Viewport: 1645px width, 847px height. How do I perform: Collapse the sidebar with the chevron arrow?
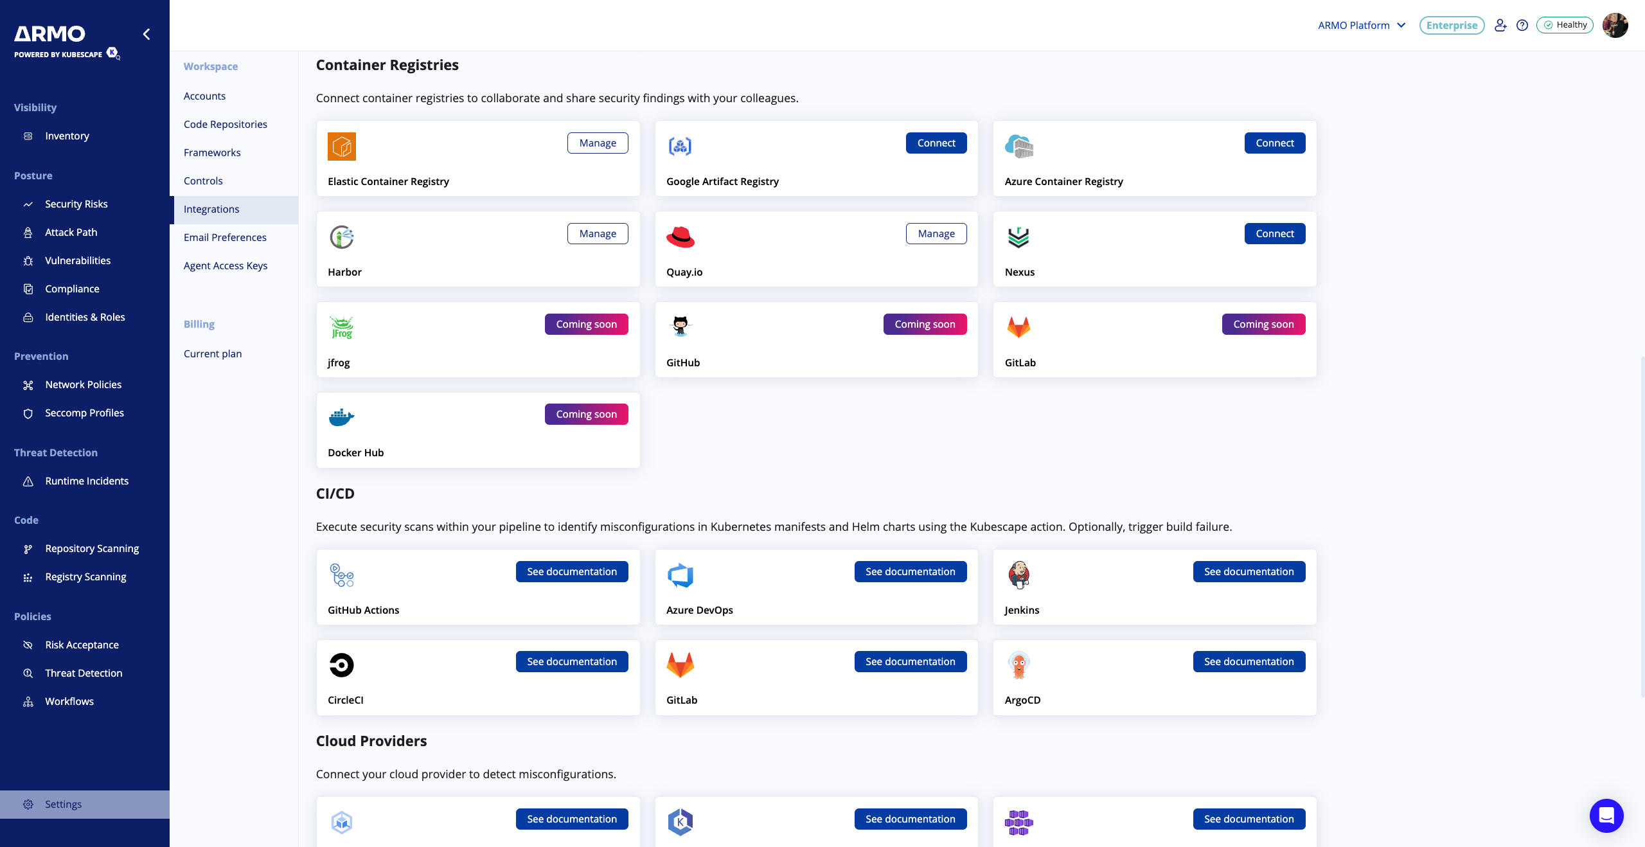pyautogui.click(x=147, y=34)
